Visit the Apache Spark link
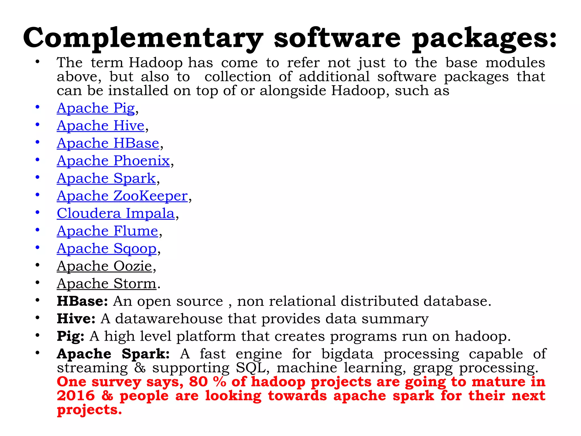Viewport: 581px width, 436px height. coord(106,179)
